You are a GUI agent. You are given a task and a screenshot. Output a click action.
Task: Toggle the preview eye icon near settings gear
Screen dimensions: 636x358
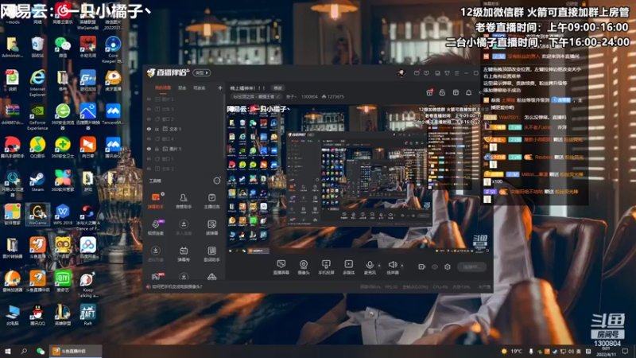tap(435, 267)
